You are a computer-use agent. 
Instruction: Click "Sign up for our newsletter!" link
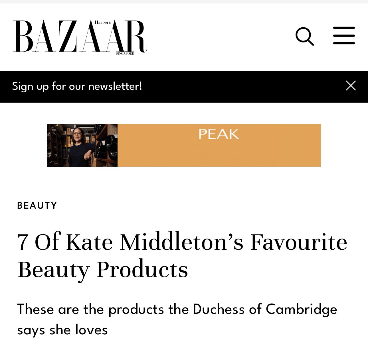77,86
